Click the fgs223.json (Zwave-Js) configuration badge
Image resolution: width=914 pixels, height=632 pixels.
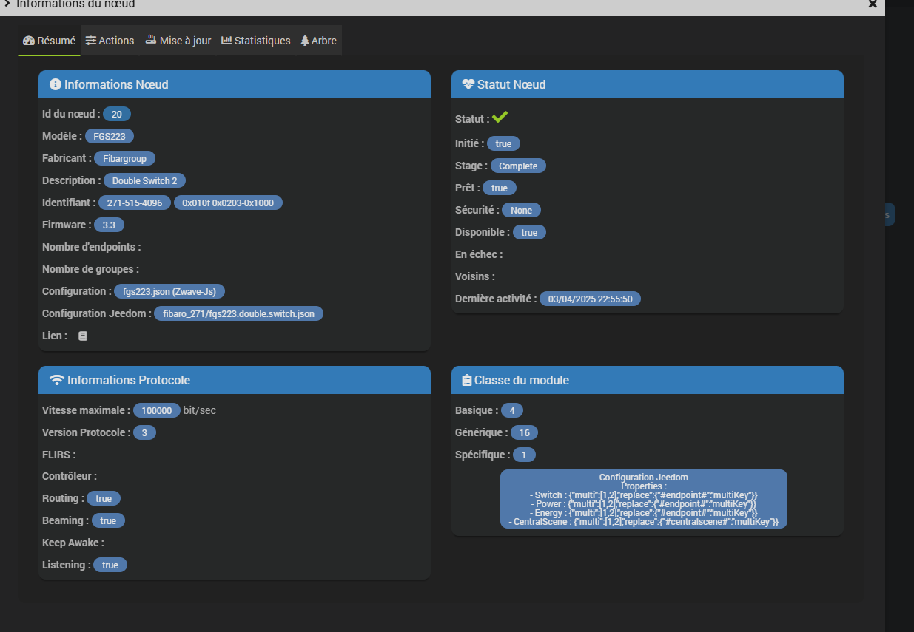(x=169, y=291)
